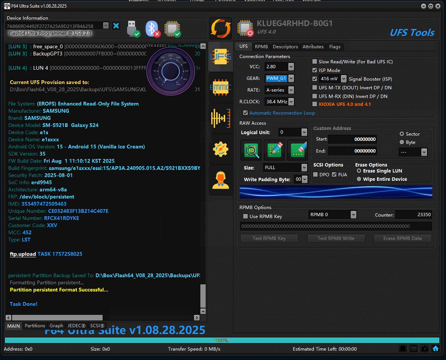Click the orange refresh arrows icon
Viewport: 446px width, 360px height.
pos(221,28)
